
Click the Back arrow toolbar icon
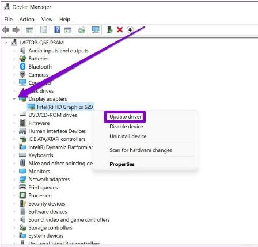6,30
